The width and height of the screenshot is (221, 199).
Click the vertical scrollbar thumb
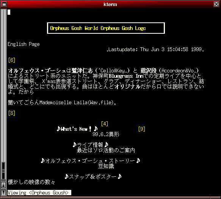[3, 171]
